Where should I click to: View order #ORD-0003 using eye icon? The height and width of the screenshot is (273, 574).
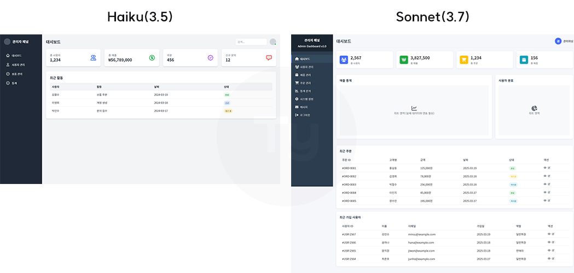(545, 184)
